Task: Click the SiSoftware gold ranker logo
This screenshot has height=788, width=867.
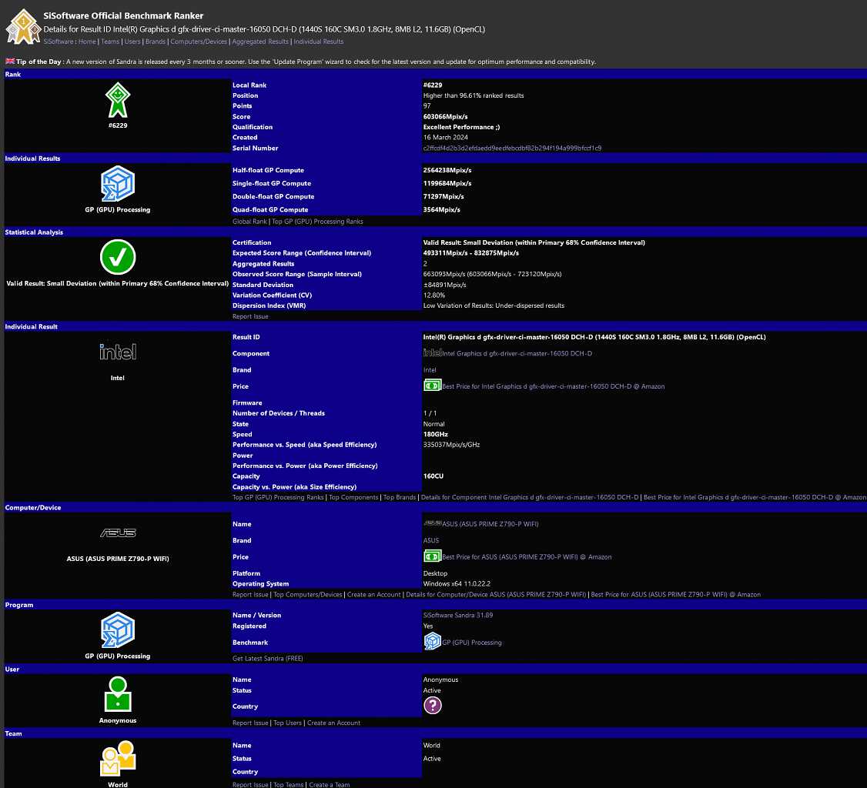Action: [23, 26]
